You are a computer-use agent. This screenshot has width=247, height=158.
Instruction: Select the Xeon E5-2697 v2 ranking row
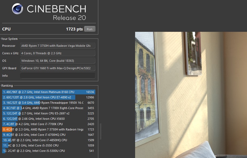point(49,113)
